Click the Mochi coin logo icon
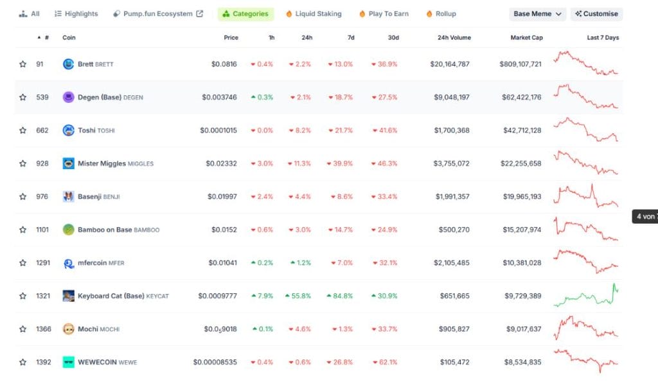The image size is (658, 391). 68,329
